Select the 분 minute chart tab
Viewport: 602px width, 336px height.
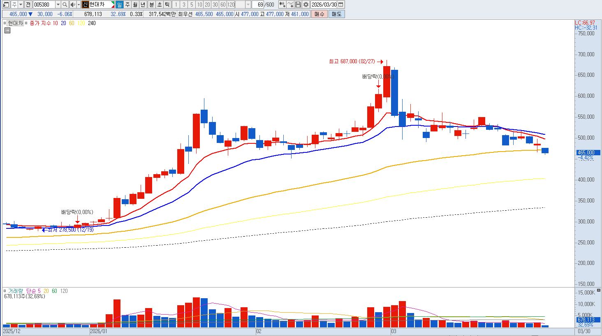151,5
